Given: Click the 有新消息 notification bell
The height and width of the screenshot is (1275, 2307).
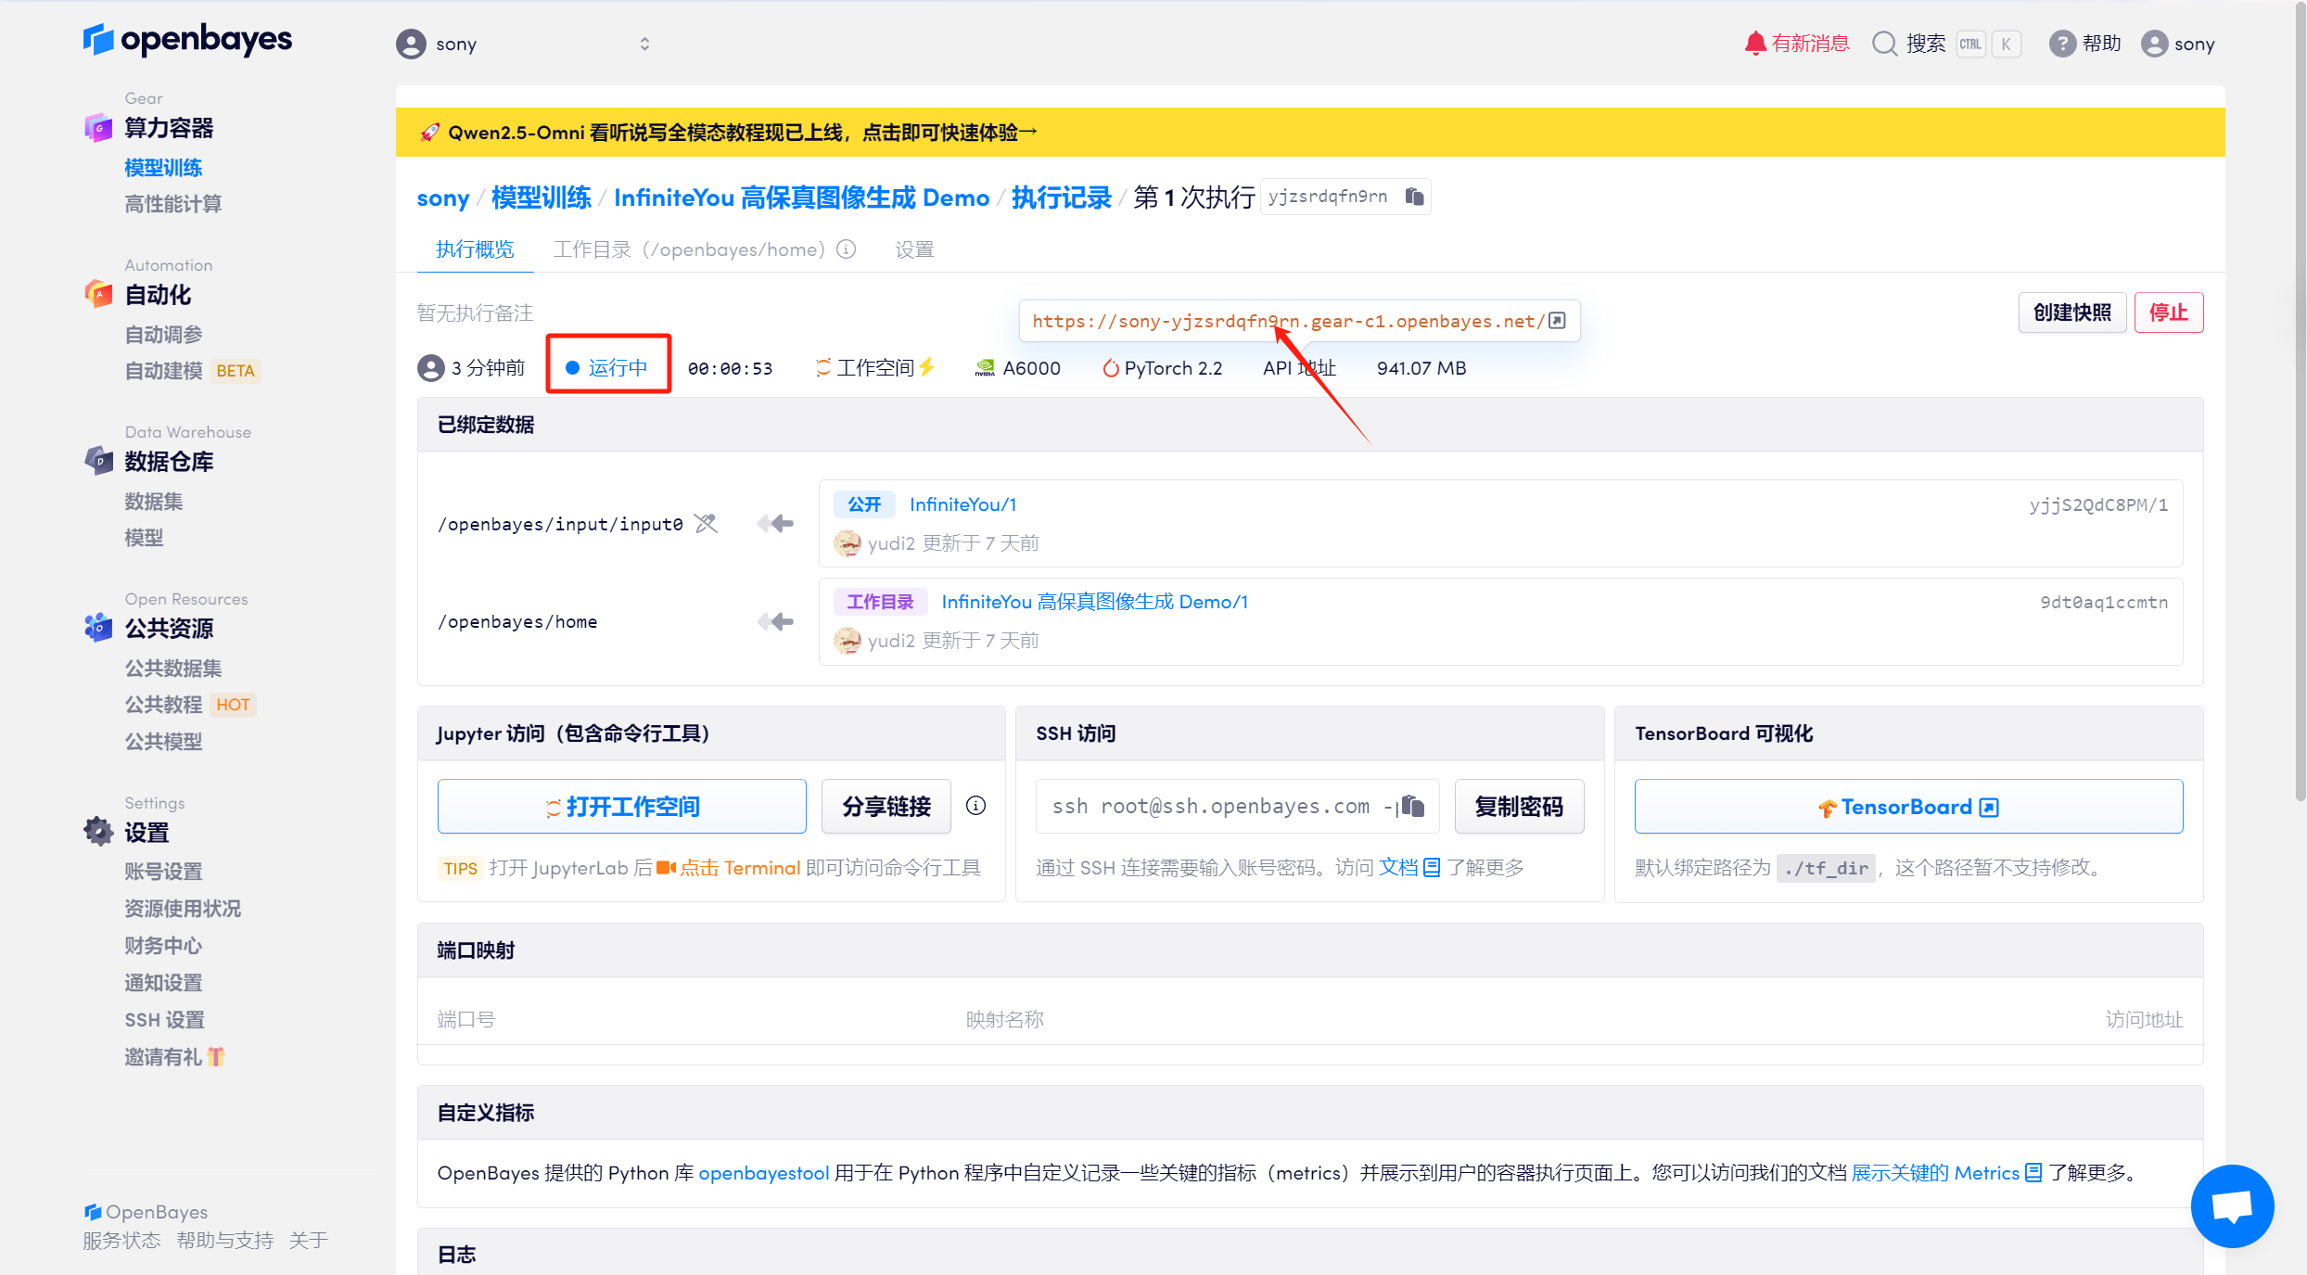Looking at the screenshot, I should click(x=1754, y=44).
